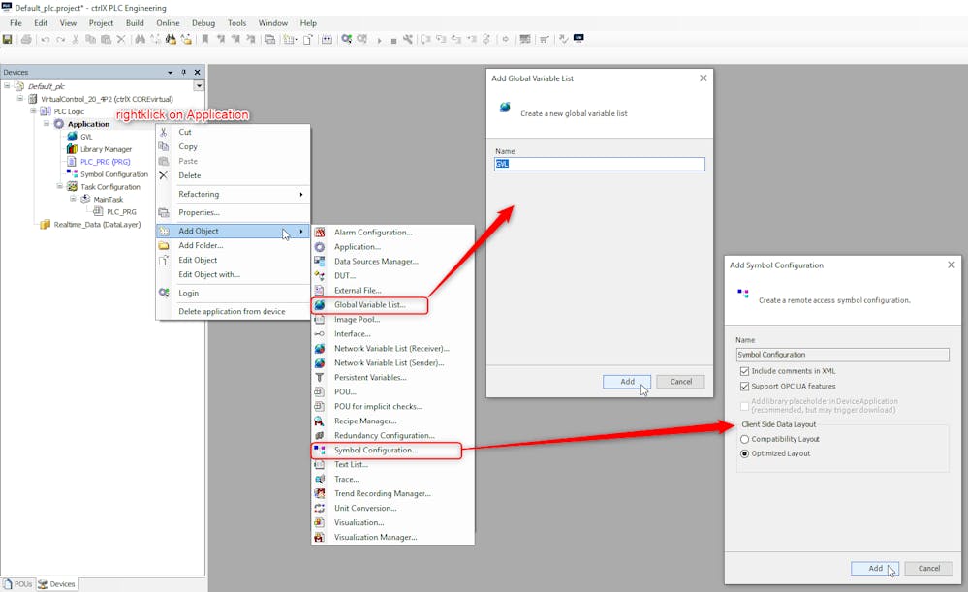
Task: Collapse the VirtualControl_20_4P2 device node
Action: 20,98
